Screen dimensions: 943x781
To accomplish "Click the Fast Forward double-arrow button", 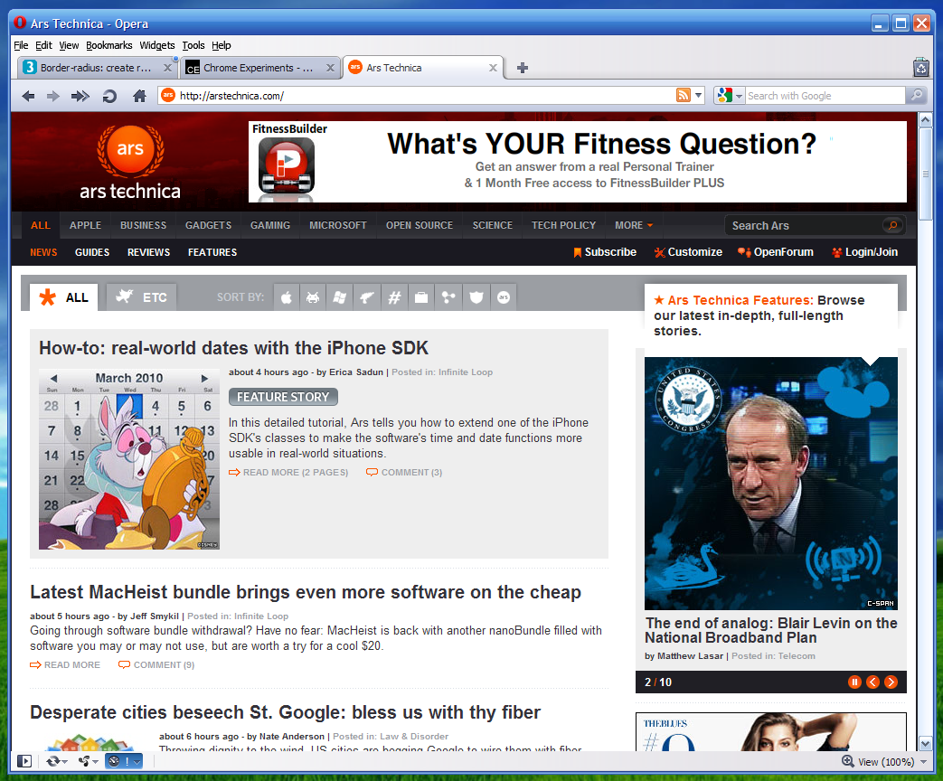I will click(80, 96).
